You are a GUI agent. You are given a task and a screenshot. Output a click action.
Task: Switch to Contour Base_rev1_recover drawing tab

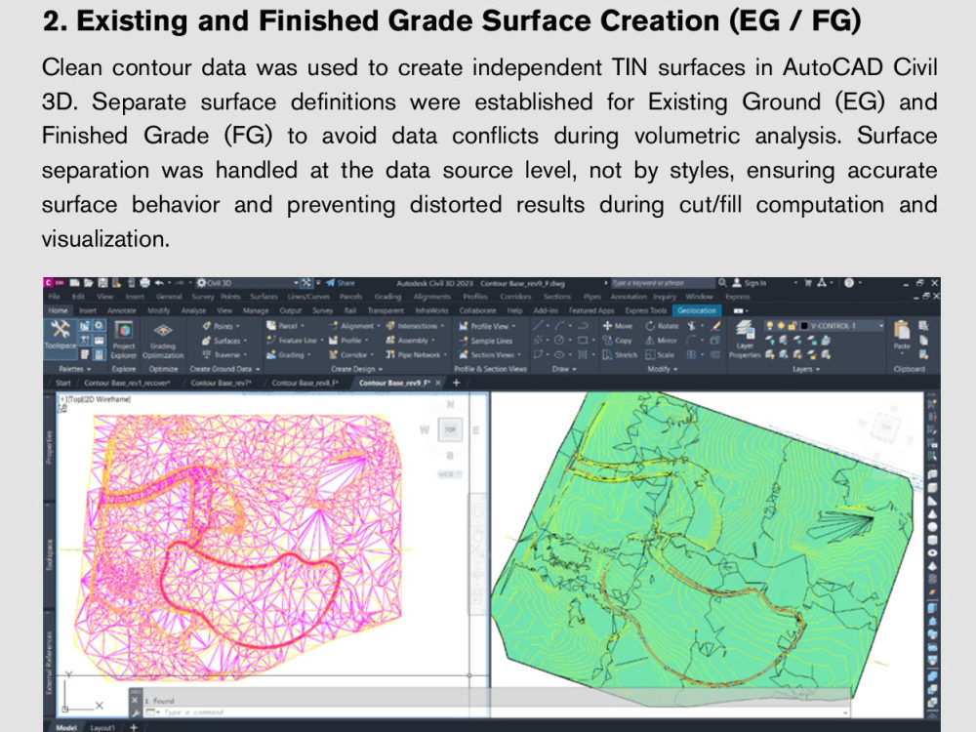[x=127, y=383]
